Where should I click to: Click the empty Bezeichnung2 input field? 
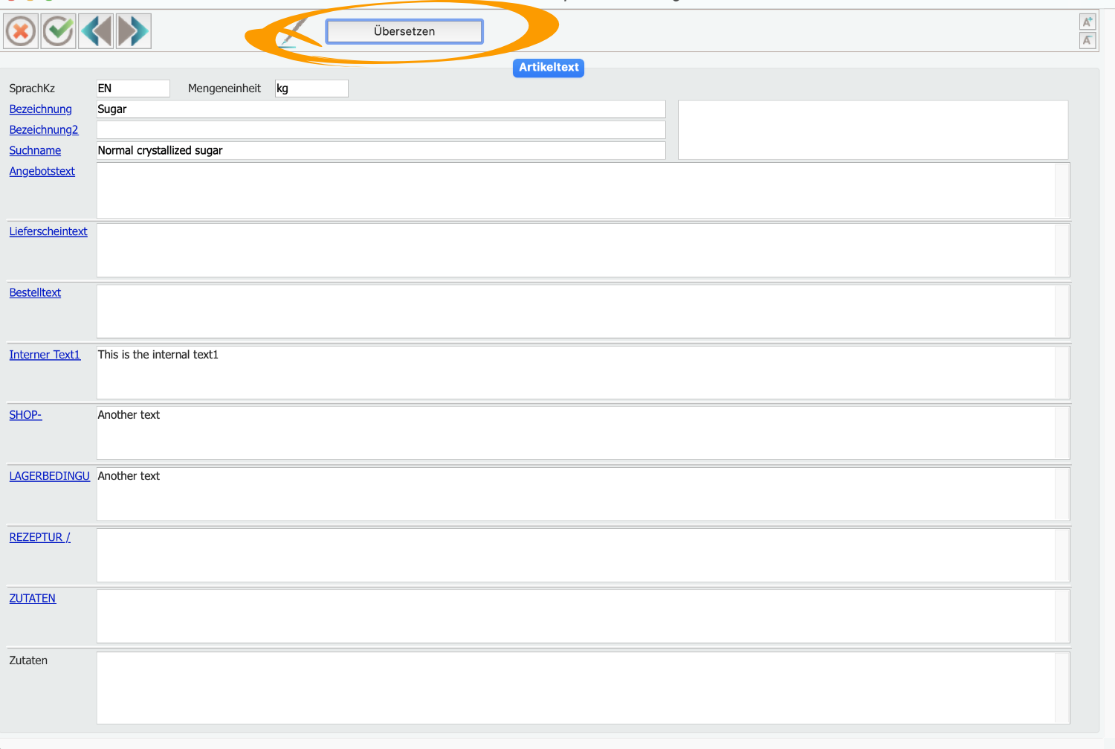(x=381, y=130)
